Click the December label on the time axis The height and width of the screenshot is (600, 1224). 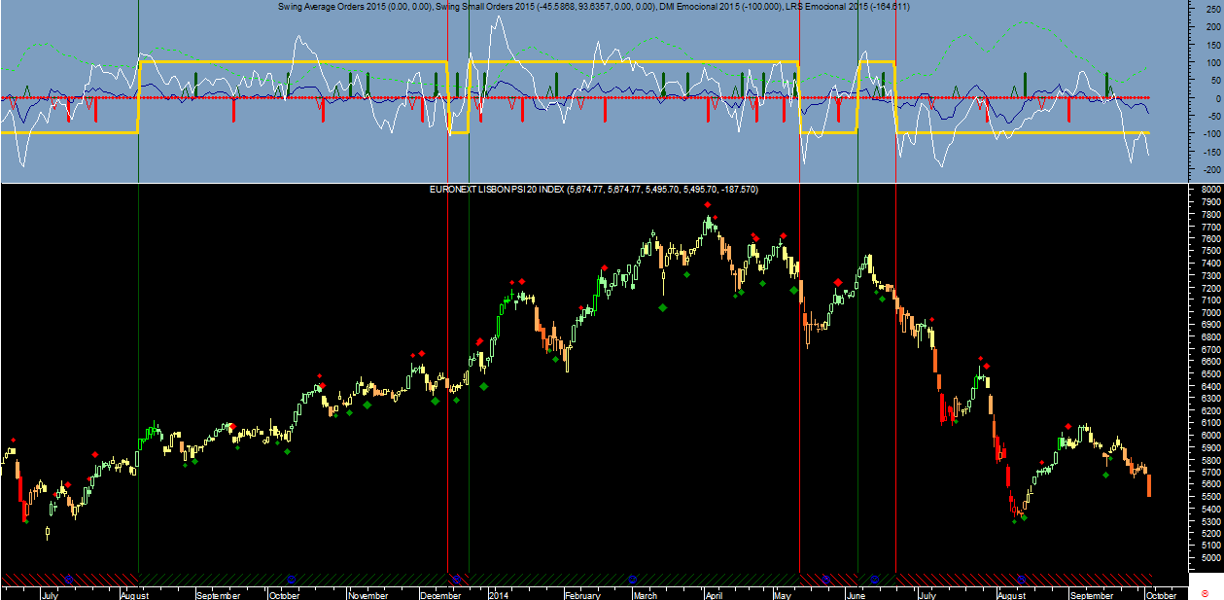(x=438, y=594)
